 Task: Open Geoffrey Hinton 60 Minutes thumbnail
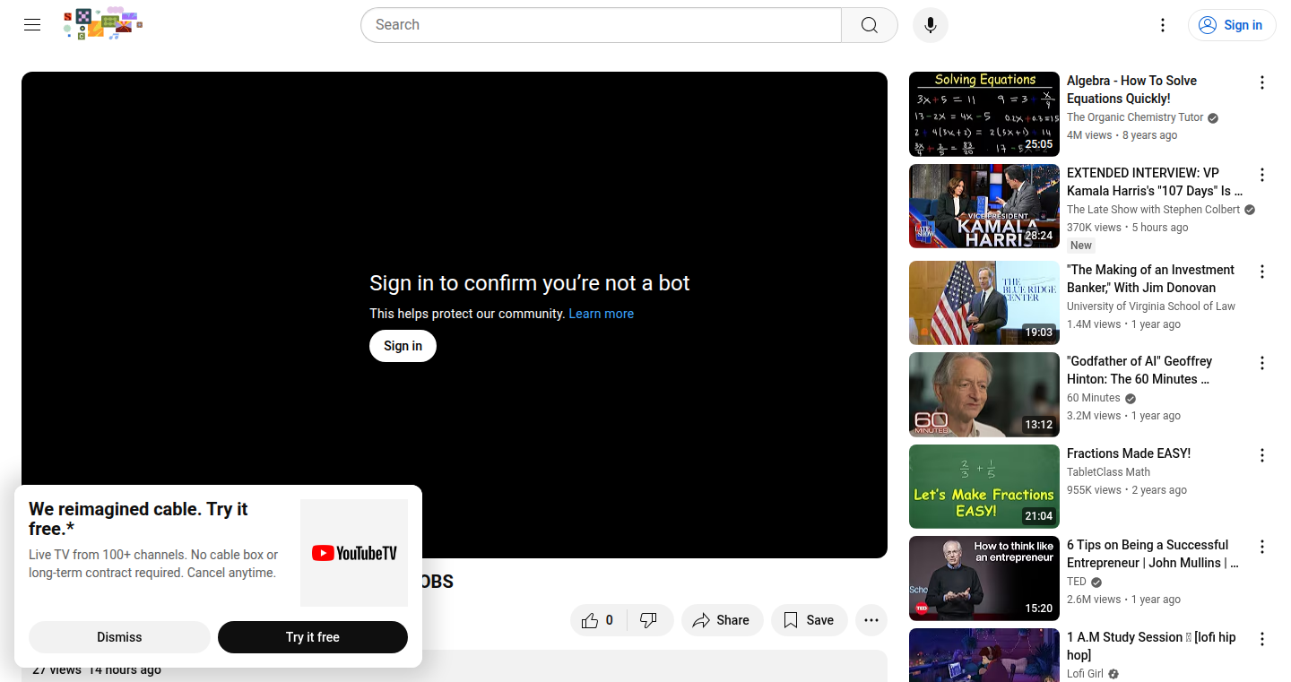click(x=984, y=394)
